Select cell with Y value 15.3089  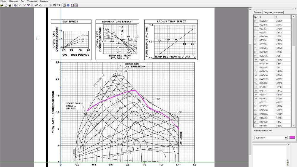[283, 114]
